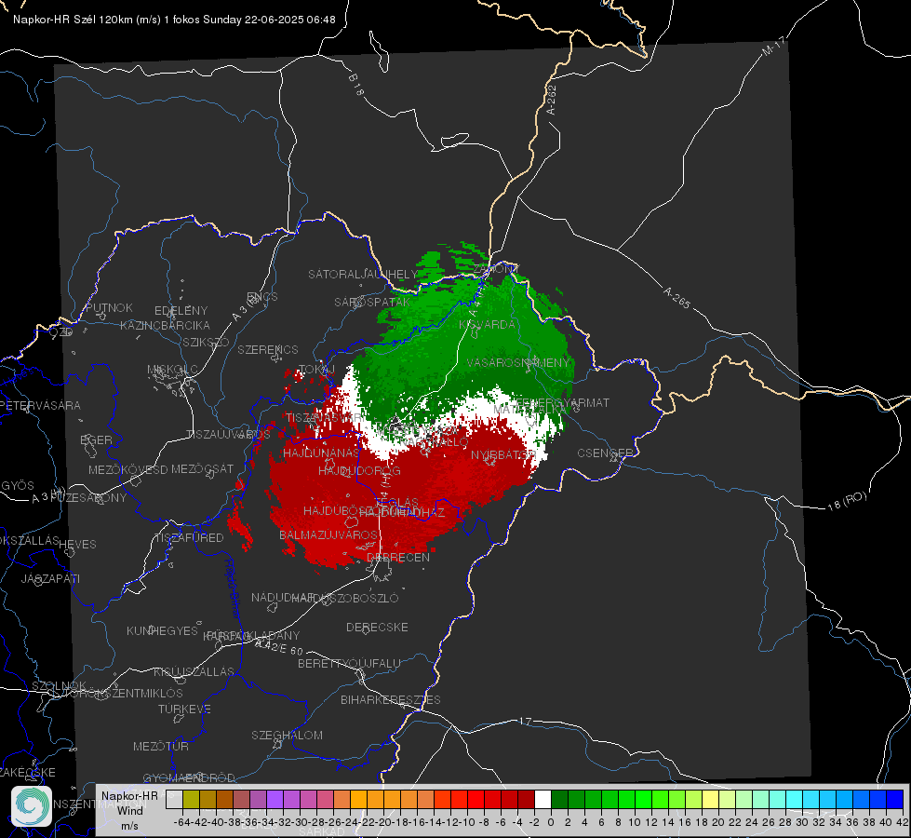Click the JÁSZAPÁTI town label

50,578
